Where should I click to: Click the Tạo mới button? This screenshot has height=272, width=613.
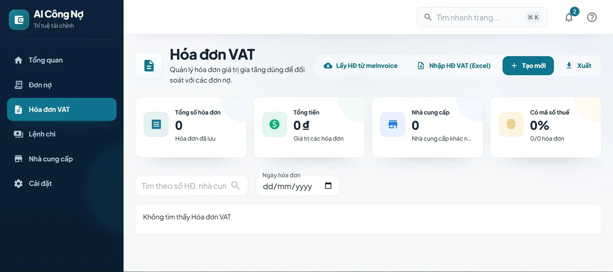coord(528,66)
